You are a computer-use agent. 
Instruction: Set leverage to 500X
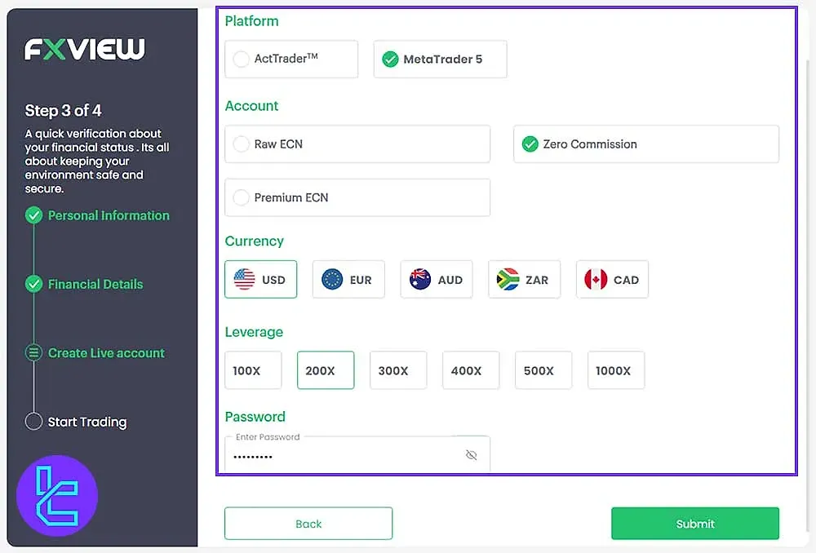click(x=539, y=370)
